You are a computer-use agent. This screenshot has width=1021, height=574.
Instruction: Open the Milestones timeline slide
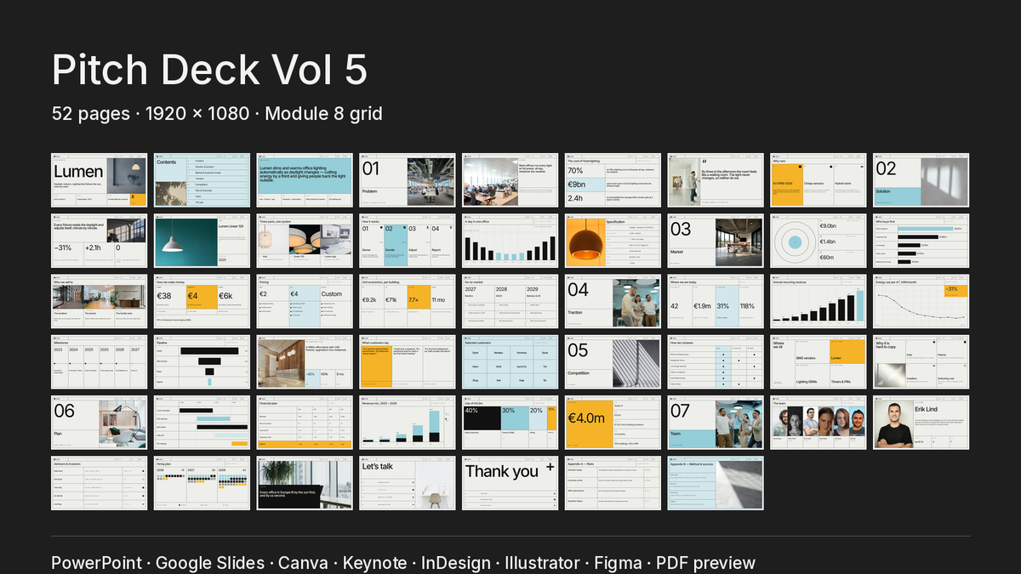click(99, 361)
